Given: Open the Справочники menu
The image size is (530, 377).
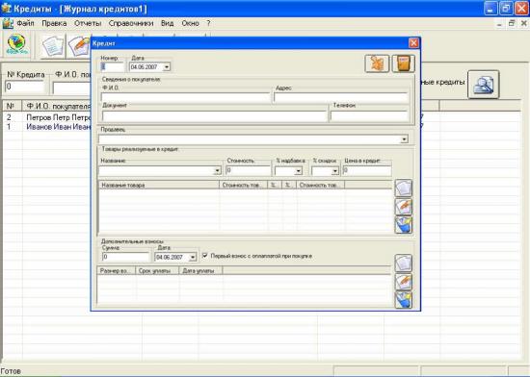Looking at the screenshot, I should point(131,23).
